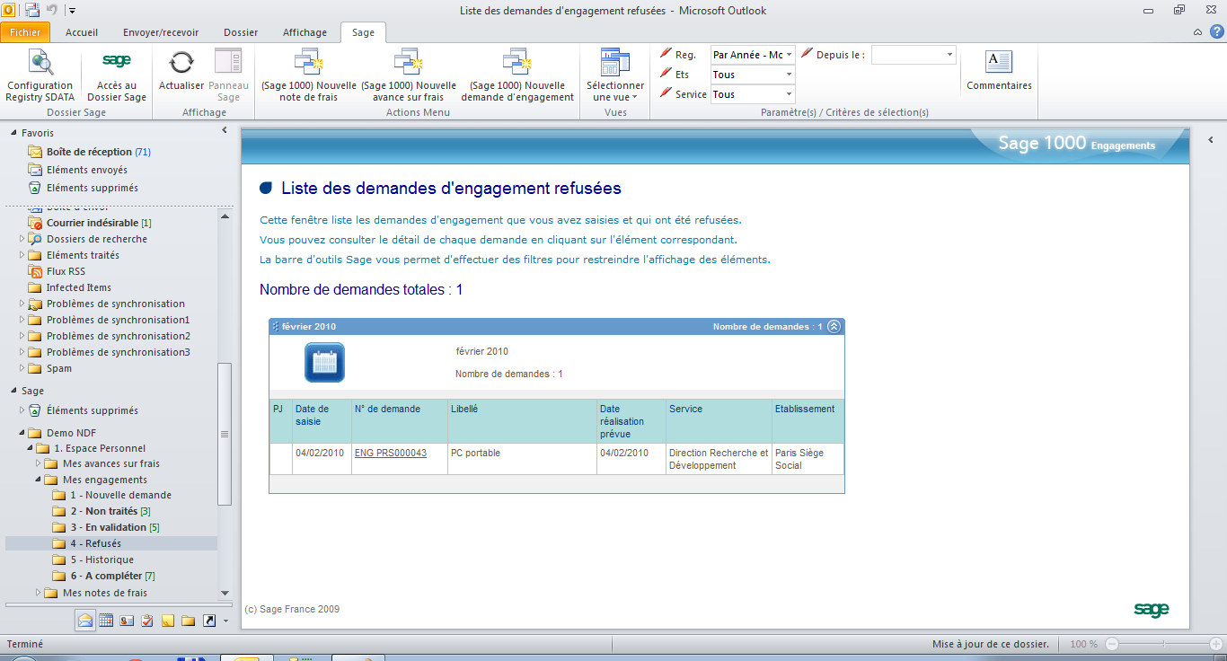
Task: Open Folder List in navigation bar
Action: point(189,620)
